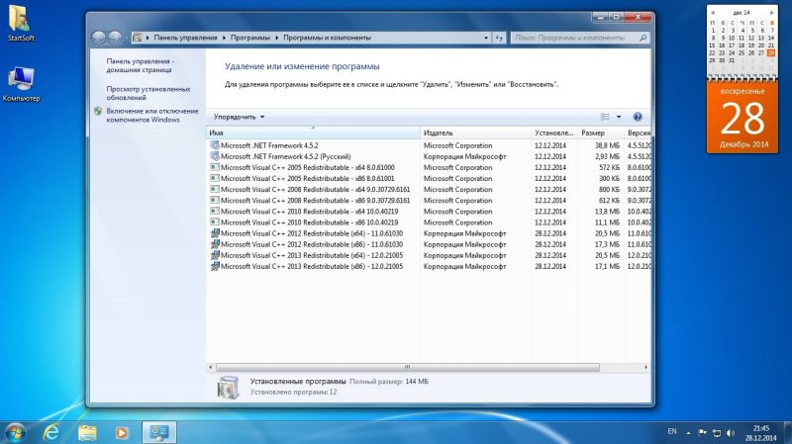Sort by the Версия column header
This screenshot has height=444, width=792.
638,133
